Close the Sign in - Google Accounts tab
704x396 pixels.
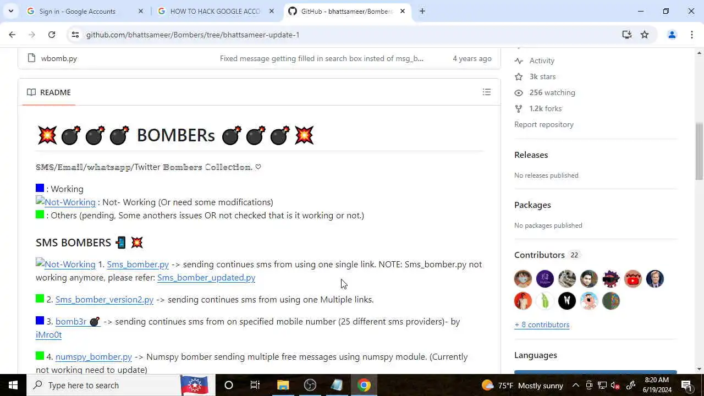click(x=141, y=11)
